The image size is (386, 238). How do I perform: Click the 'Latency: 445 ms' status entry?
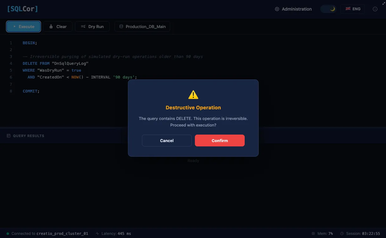[113, 234]
